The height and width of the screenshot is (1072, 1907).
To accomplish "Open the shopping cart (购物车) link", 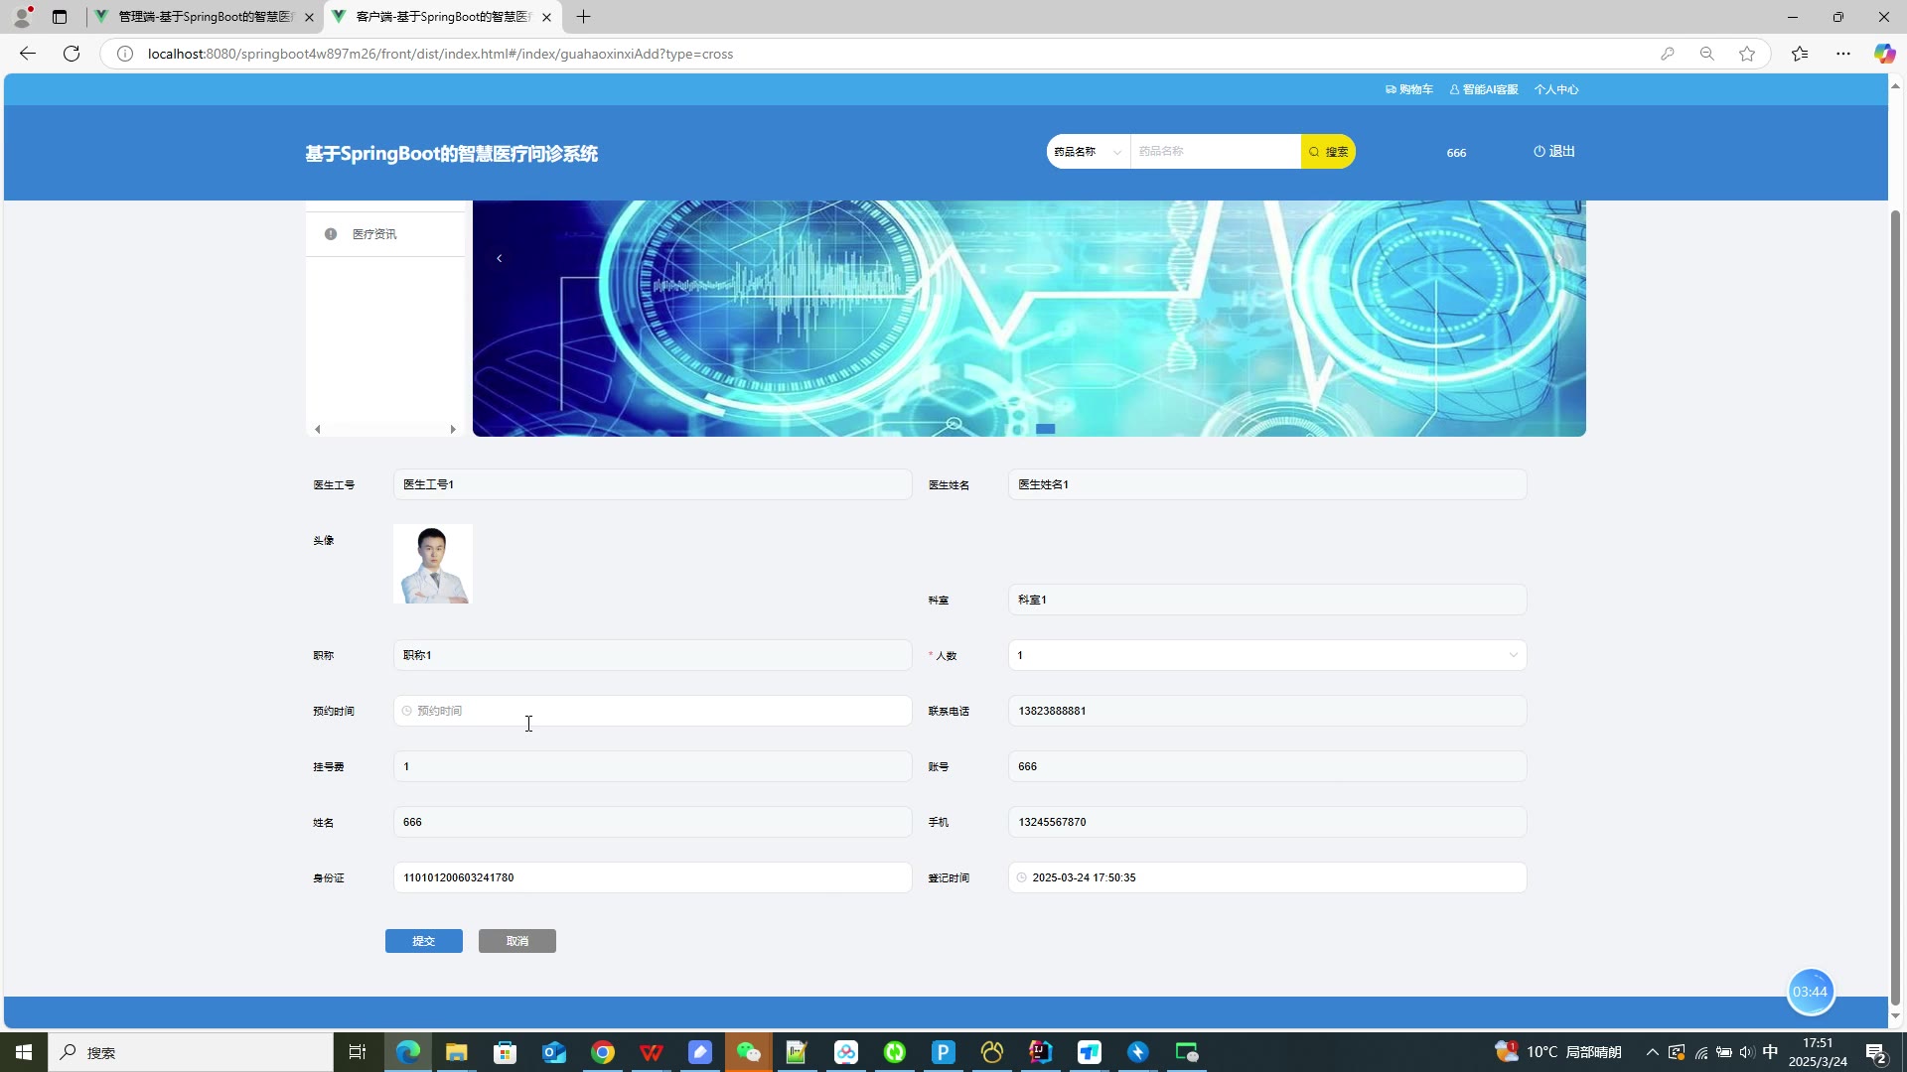I will [x=1409, y=89].
